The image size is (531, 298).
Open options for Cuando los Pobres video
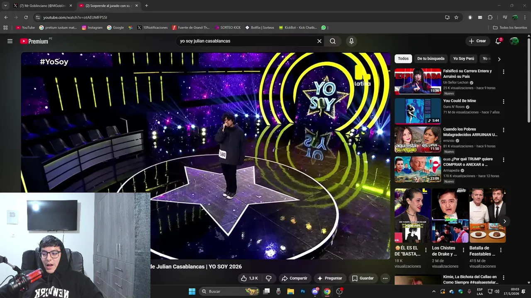pos(504,130)
